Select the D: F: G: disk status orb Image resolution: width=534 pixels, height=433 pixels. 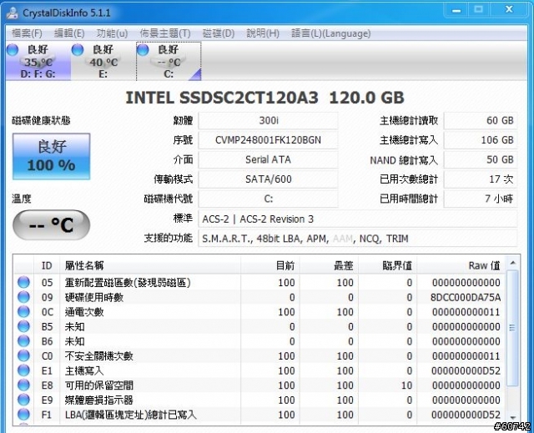click(13, 50)
